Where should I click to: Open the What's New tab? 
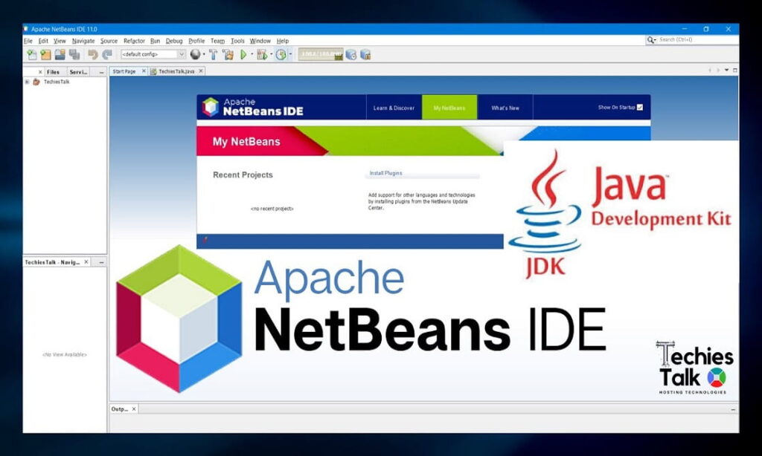coord(505,108)
